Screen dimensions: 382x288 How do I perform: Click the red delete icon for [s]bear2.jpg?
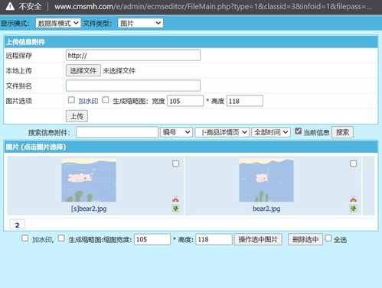click(x=175, y=199)
